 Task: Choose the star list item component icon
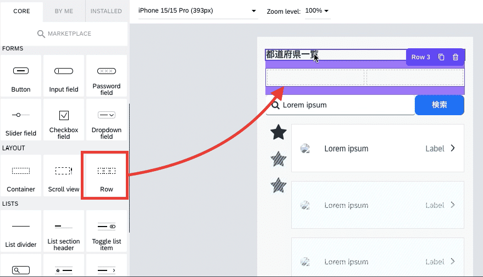tap(63, 270)
